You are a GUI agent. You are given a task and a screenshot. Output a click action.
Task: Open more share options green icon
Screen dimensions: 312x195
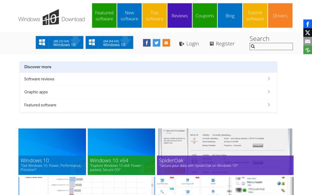[x=308, y=50]
